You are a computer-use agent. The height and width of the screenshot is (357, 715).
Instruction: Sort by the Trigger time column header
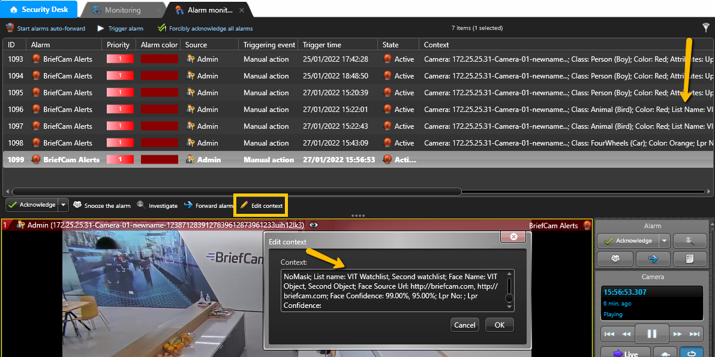pos(338,44)
